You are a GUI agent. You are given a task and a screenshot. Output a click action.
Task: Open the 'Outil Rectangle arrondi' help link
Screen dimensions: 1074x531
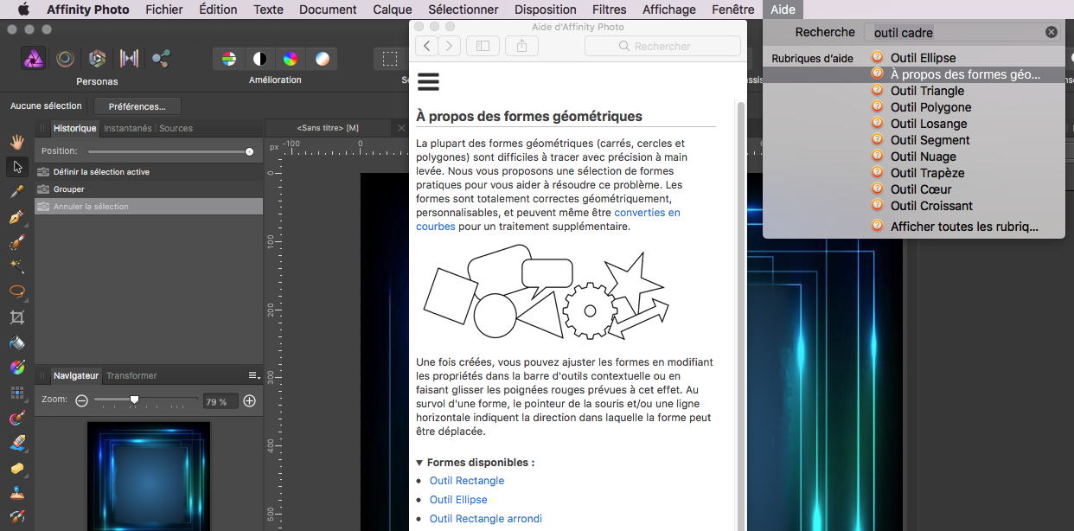(x=486, y=519)
